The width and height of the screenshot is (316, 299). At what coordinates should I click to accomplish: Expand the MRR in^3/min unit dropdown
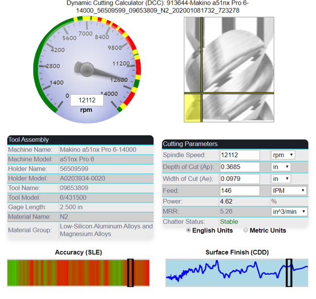(x=289, y=212)
